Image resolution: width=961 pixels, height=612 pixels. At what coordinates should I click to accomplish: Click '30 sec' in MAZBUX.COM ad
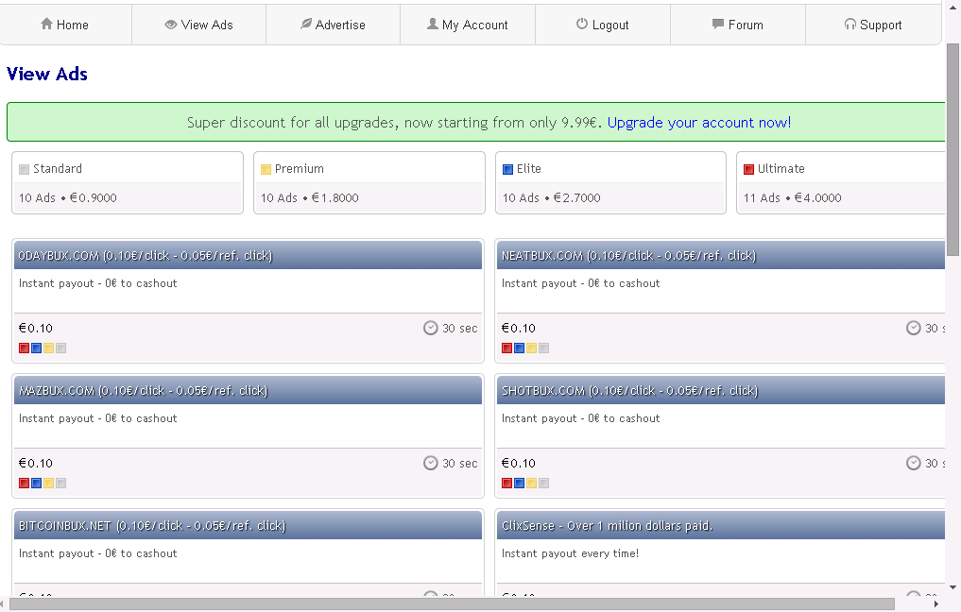[459, 463]
